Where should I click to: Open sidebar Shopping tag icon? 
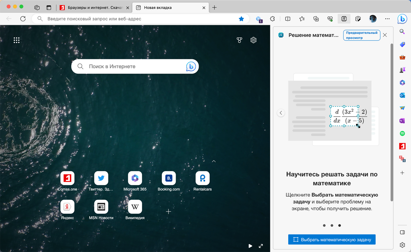[402, 44]
